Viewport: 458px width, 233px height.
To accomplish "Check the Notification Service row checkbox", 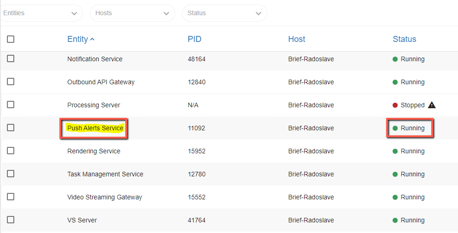I will tap(11, 58).
